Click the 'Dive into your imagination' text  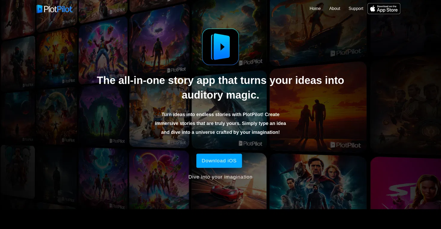click(220, 177)
